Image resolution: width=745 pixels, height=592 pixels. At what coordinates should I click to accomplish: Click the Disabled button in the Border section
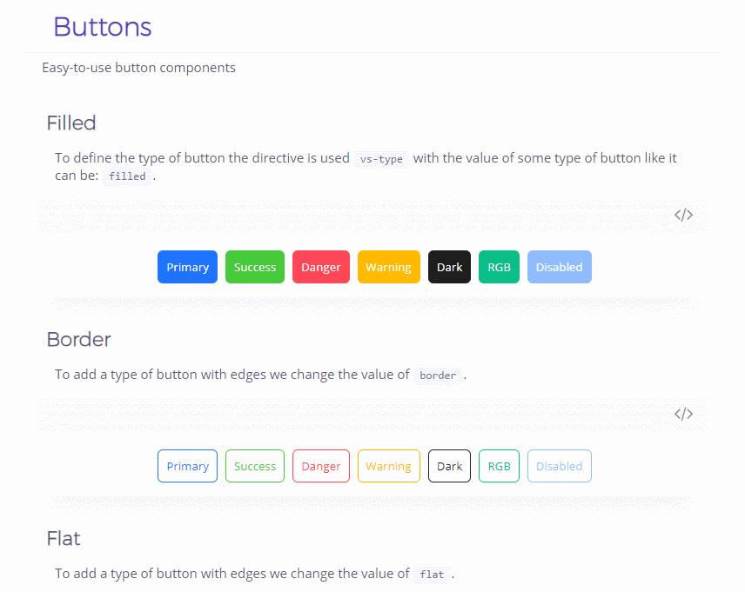coord(559,466)
